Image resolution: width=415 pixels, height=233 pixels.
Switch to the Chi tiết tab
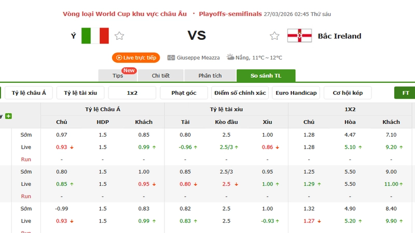[x=161, y=76]
